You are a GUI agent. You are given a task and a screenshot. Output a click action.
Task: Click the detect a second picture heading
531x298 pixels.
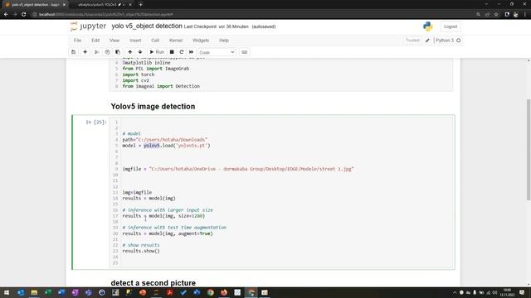click(x=153, y=283)
